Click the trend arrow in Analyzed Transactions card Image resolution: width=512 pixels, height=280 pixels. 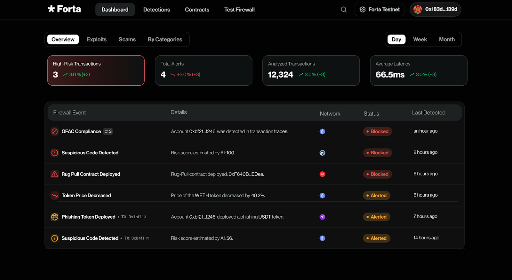[301, 74]
